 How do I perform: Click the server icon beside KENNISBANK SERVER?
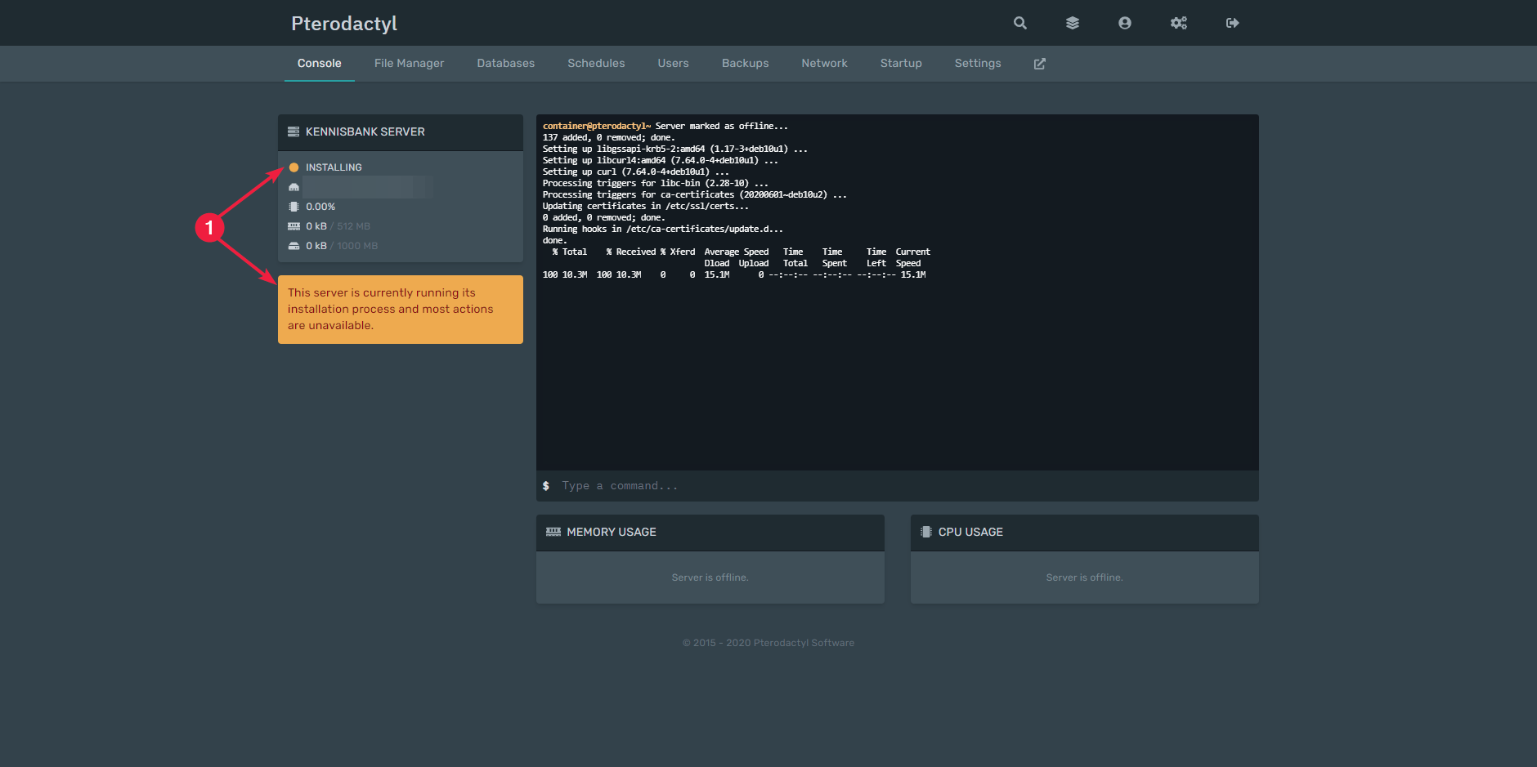(x=294, y=132)
